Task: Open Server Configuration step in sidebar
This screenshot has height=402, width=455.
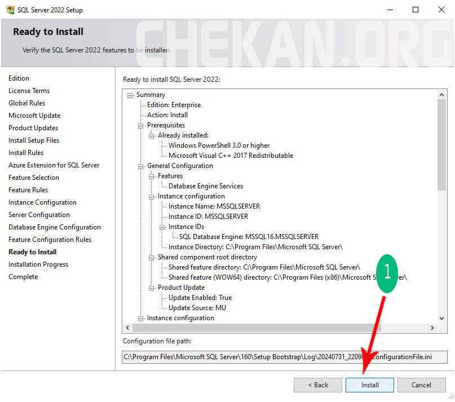Action: tap(39, 215)
